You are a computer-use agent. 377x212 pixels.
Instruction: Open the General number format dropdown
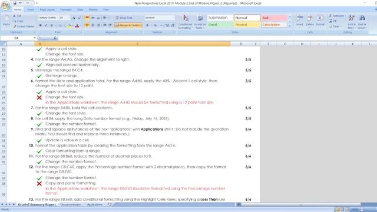click(x=173, y=18)
